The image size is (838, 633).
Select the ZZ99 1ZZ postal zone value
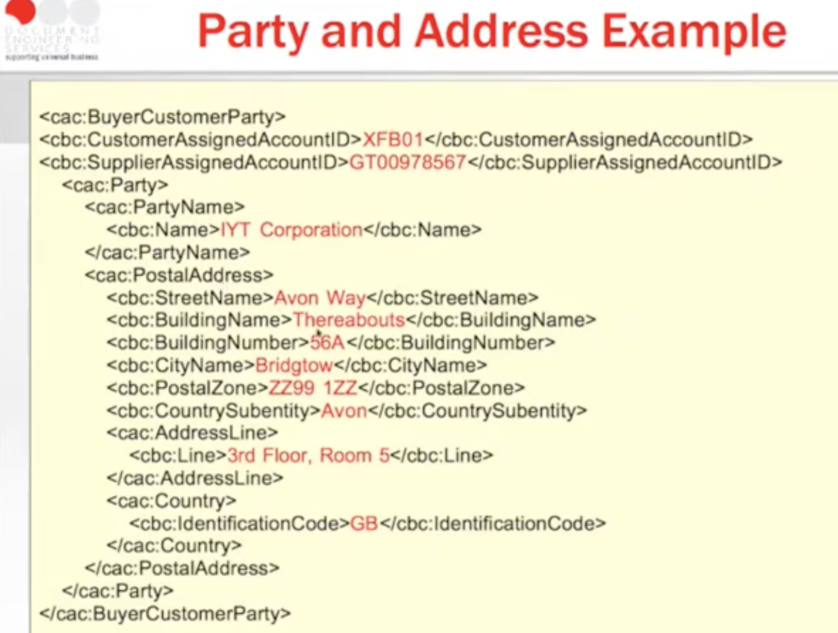coord(313,388)
